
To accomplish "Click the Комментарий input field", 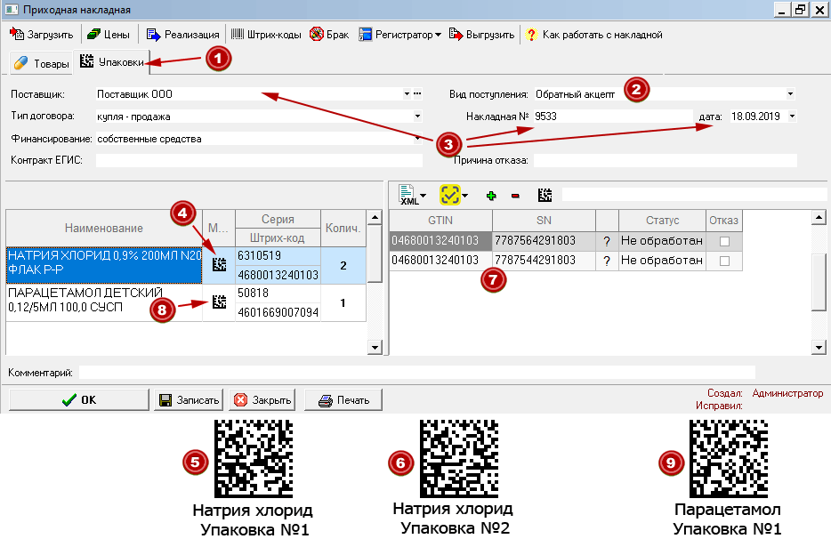I will tap(417, 372).
